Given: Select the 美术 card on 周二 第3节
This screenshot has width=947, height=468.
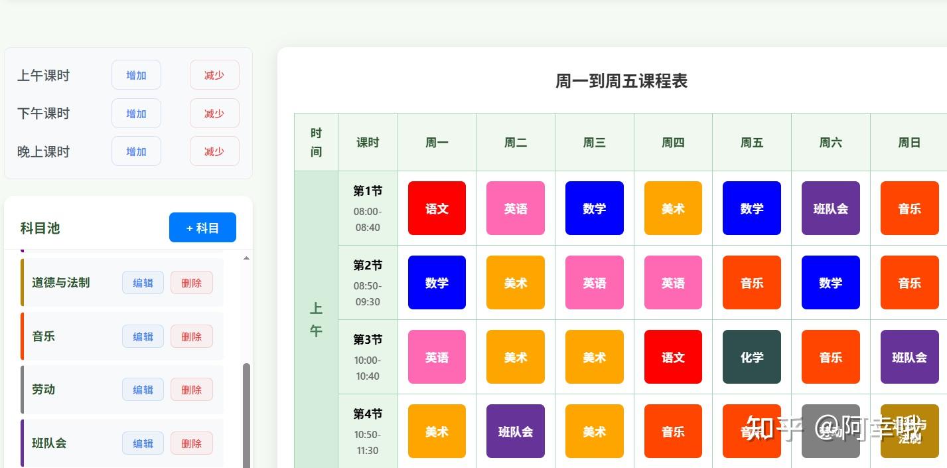Looking at the screenshot, I should tap(516, 357).
